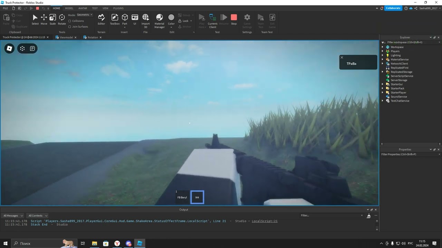Switch to the Rotate tool
The image size is (442, 248).
(62, 20)
